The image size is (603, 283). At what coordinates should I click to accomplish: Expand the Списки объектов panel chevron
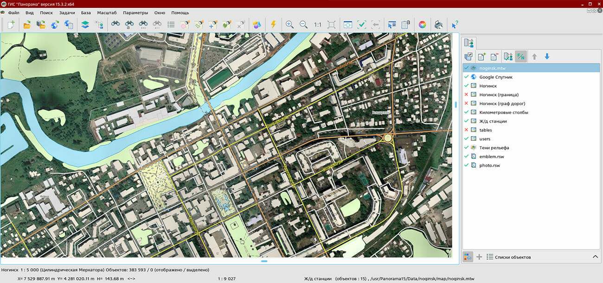[595, 257]
